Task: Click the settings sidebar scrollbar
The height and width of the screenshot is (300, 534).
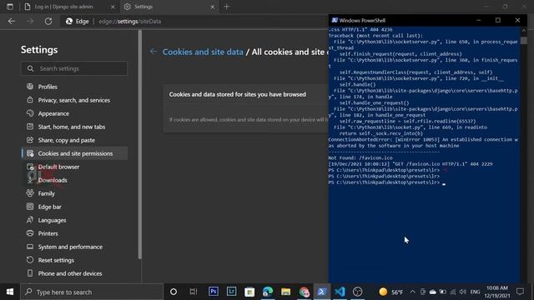Action: [x=139, y=144]
